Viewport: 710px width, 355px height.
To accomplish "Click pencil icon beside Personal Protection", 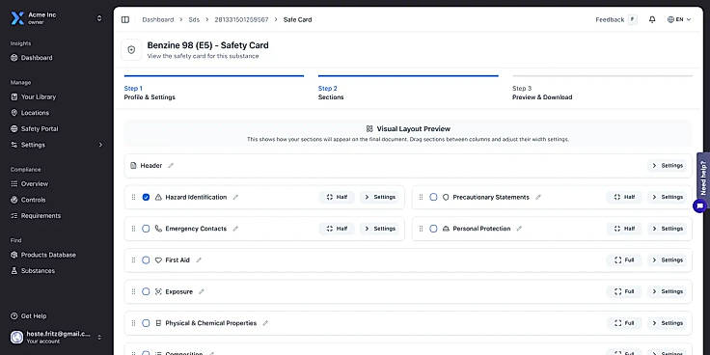I will [x=519, y=229].
